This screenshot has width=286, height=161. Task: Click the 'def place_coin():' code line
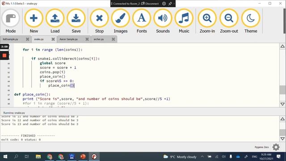32,94
